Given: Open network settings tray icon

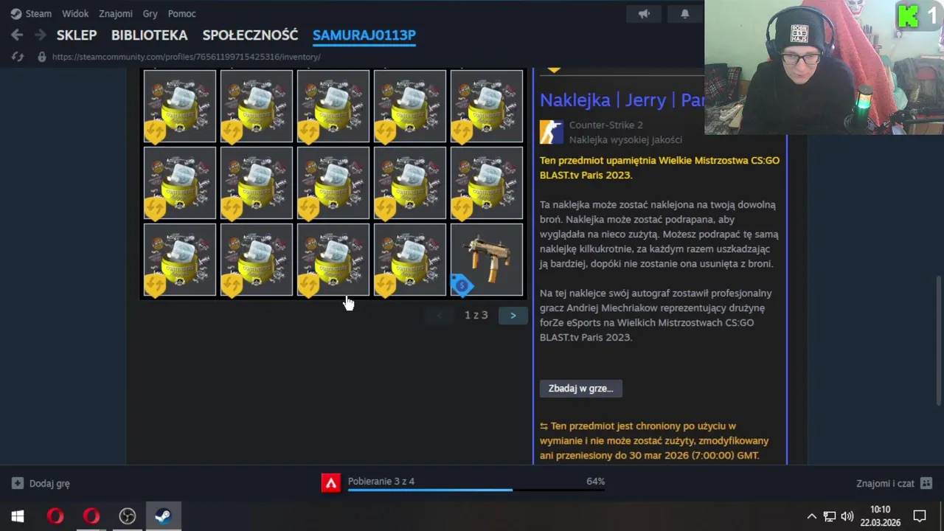Looking at the screenshot, I should point(830,516).
